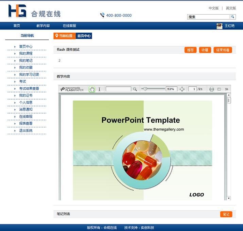Open the user avatar of 王红艳
The width and height of the screenshot is (243, 231).
[x=220, y=26]
